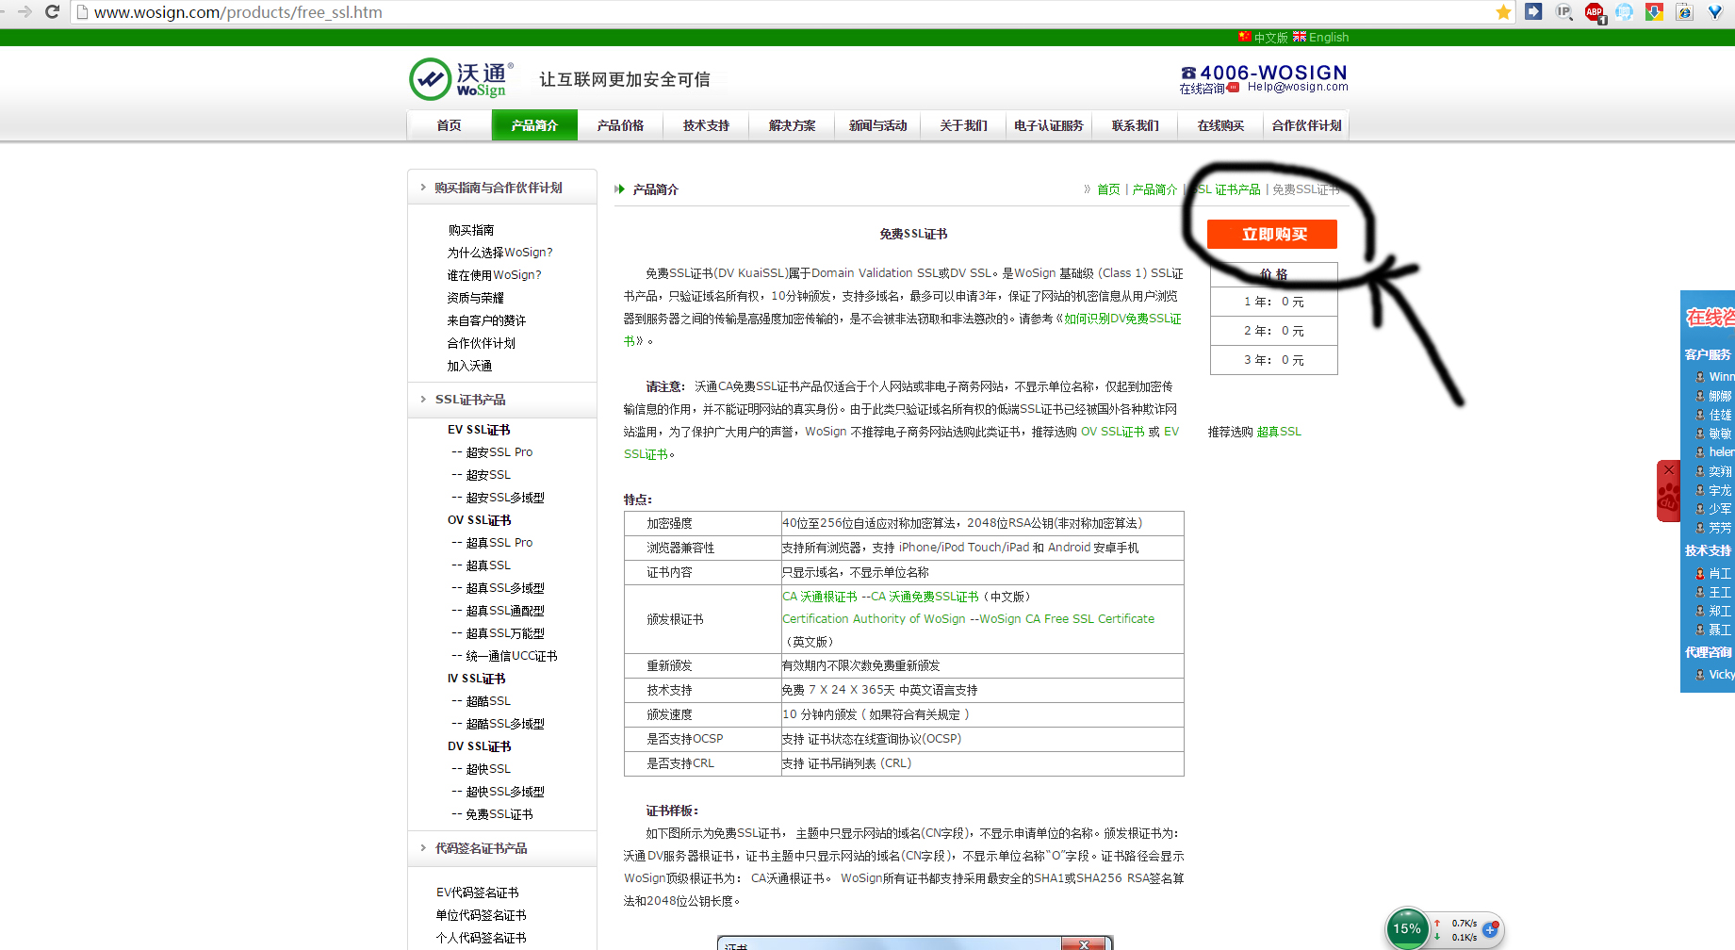This screenshot has width=1735, height=950.
Task: Click the 如何识别DV免费SSL证书 link
Action: (1121, 319)
